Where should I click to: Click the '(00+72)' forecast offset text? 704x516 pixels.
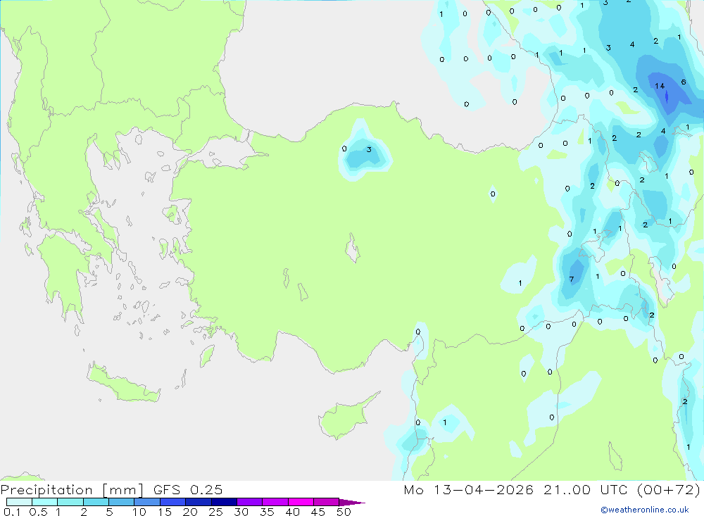point(669,489)
